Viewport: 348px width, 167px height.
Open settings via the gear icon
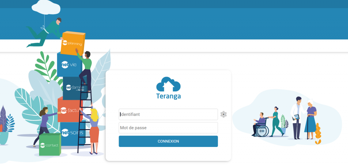(223, 114)
